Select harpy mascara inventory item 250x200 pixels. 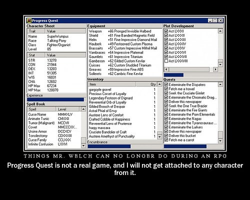coord(122,128)
